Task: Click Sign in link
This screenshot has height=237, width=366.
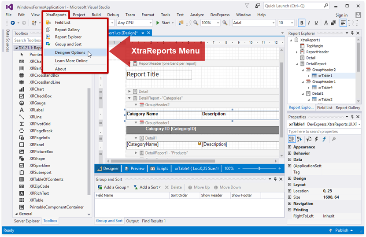Action: pos(341,15)
